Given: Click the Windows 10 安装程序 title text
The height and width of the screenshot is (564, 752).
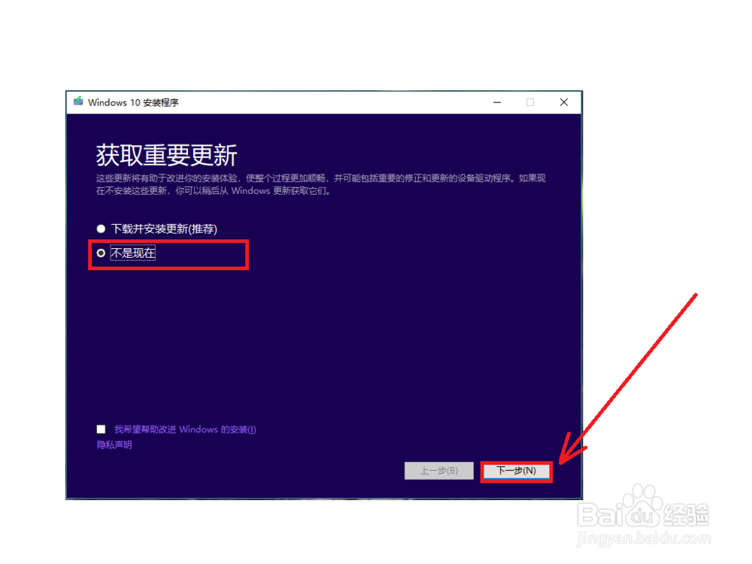Looking at the screenshot, I should click(x=133, y=102).
